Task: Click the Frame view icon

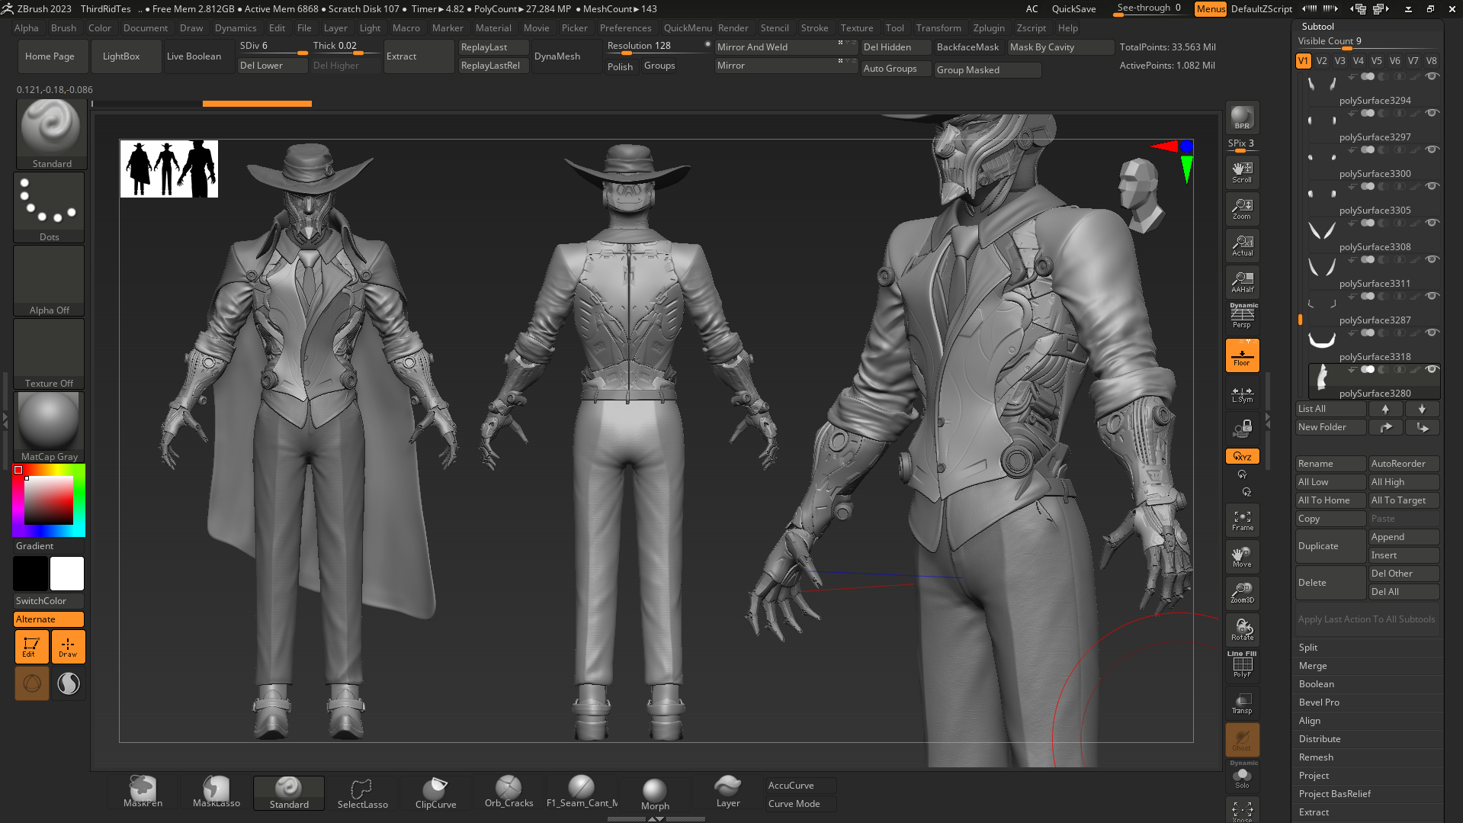Action: click(1242, 520)
